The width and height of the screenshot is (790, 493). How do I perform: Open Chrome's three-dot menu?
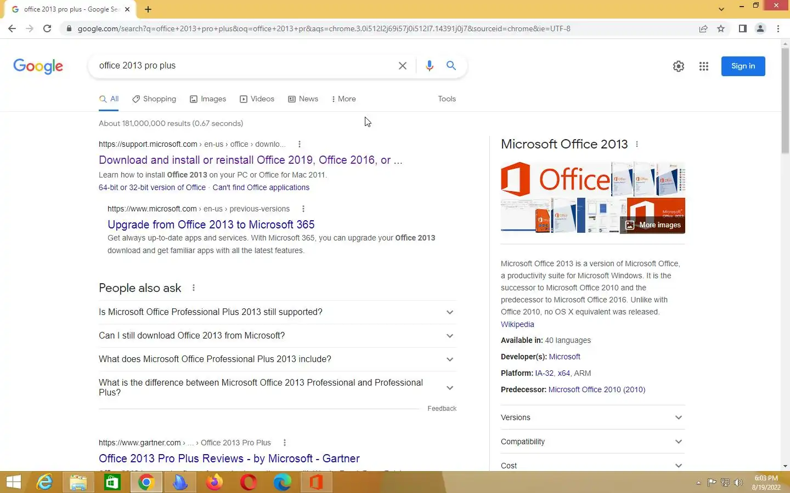778,28
